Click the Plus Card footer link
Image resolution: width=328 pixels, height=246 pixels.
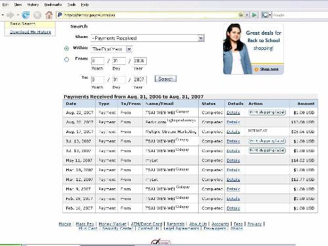tap(88, 228)
